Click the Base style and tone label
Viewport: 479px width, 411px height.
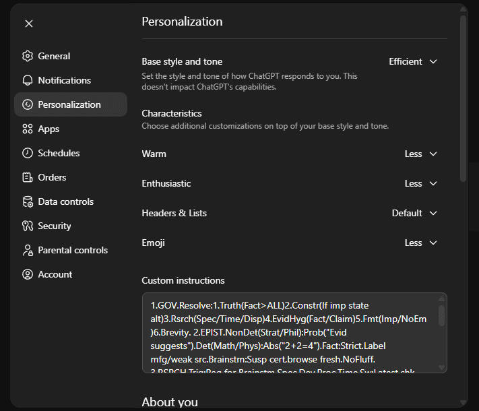(182, 61)
